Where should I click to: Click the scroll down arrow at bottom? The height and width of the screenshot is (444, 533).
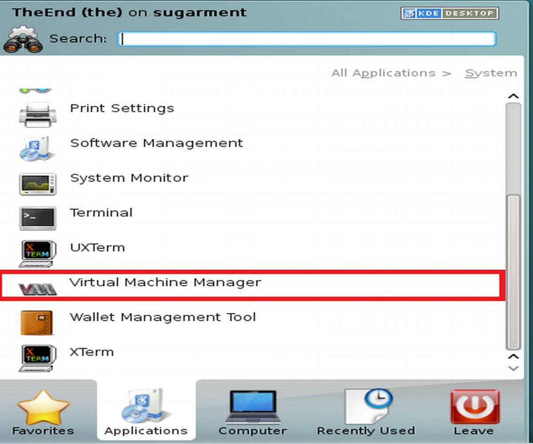tap(513, 368)
